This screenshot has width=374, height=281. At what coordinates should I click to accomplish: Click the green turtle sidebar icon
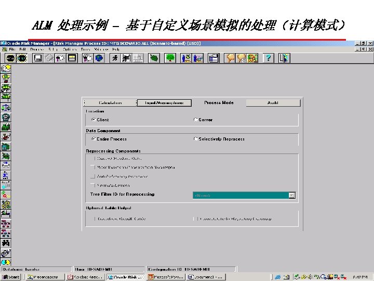(6, 156)
